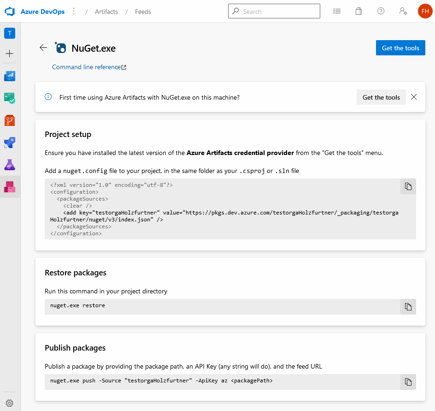Copy the publish packages command
Viewport: 435px width, 411px height.
(408, 381)
